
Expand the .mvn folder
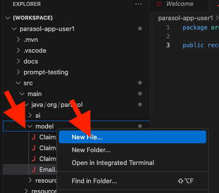(x=19, y=39)
